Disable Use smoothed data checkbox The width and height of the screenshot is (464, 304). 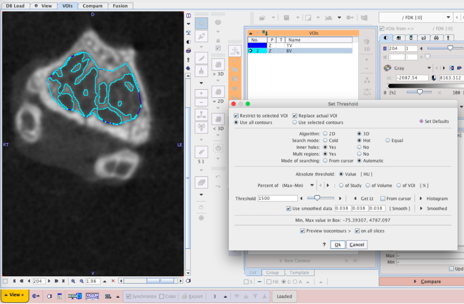289,209
